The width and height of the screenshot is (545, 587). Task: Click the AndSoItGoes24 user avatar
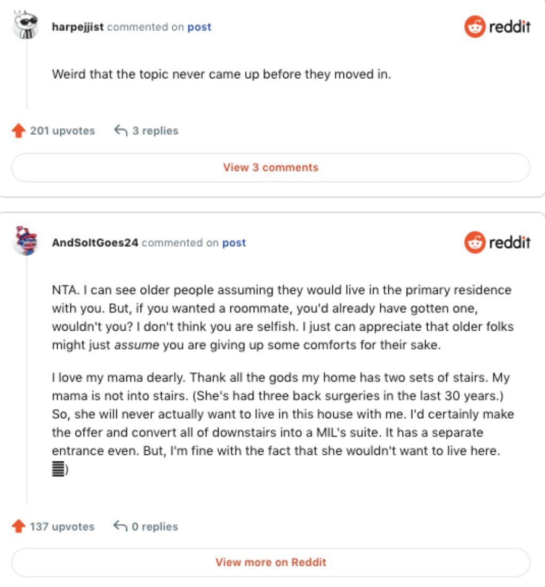[x=25, y=242]
